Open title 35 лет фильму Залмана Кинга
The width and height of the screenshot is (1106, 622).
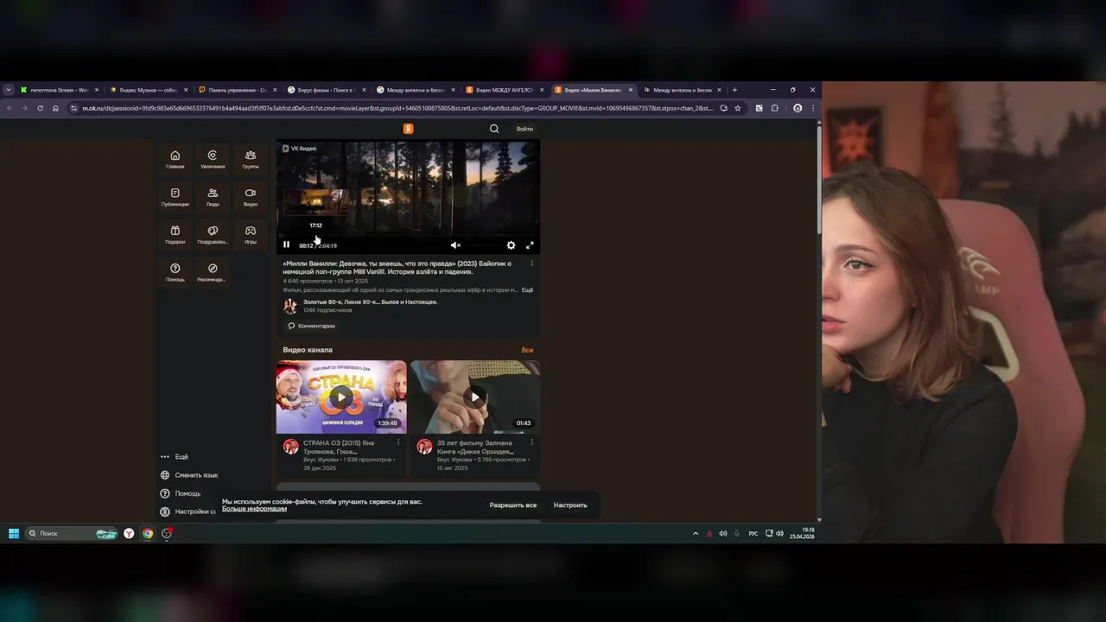coord(475,447)
